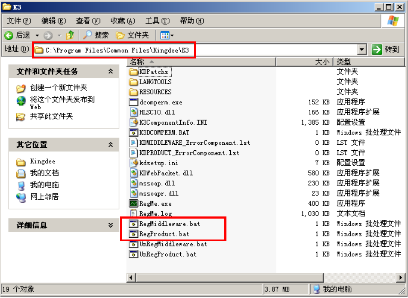Viewport: 408px width, 298px height.
Task: Click the horizontal scrollbar right arrow
Action: pos(401,278)
